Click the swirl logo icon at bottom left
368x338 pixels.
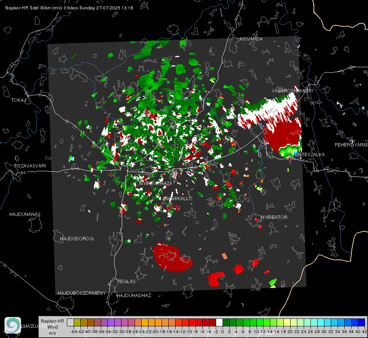click(13, 325)
